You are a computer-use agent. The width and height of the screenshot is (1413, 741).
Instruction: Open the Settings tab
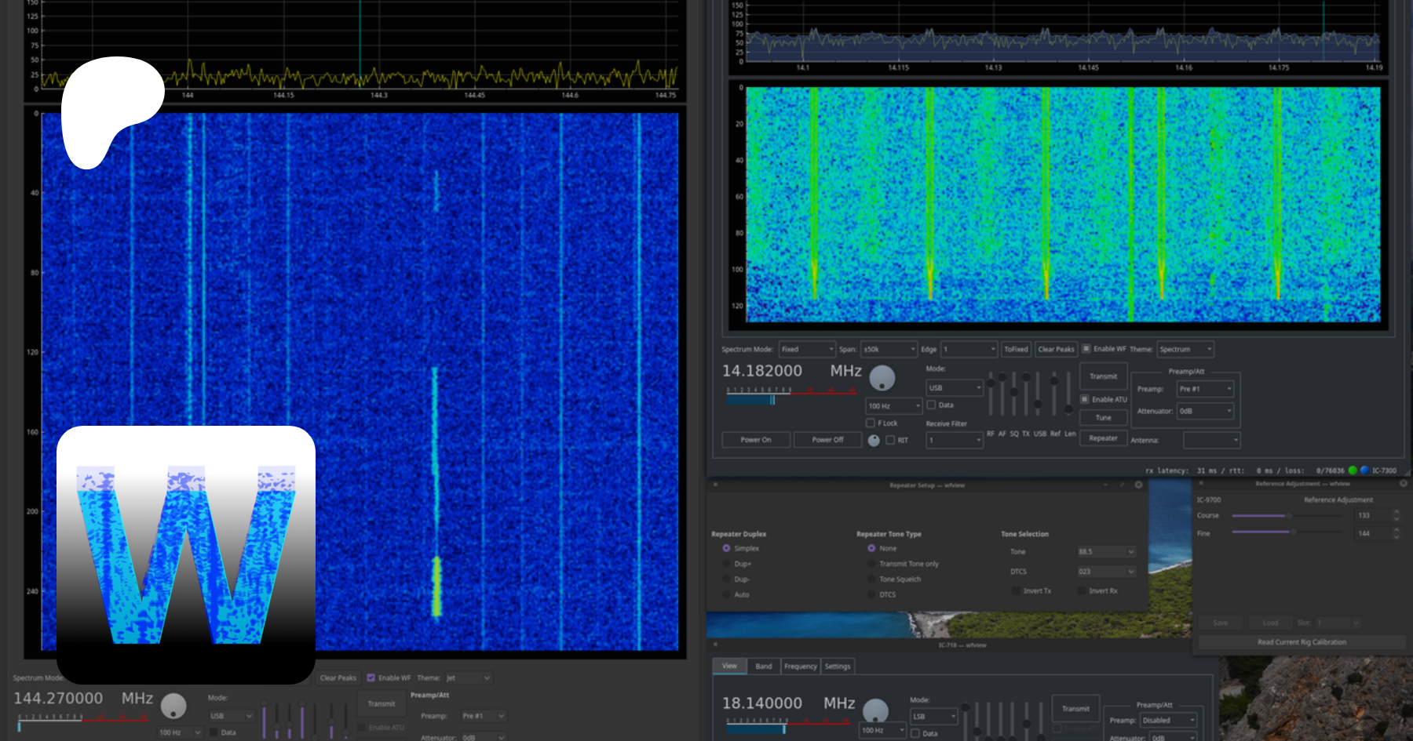(837, 667)
